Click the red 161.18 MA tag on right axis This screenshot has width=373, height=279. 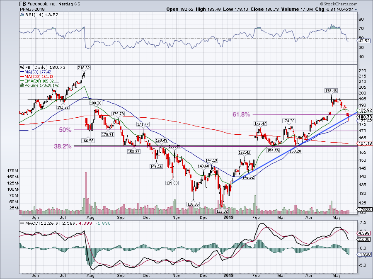pos(366,143)
